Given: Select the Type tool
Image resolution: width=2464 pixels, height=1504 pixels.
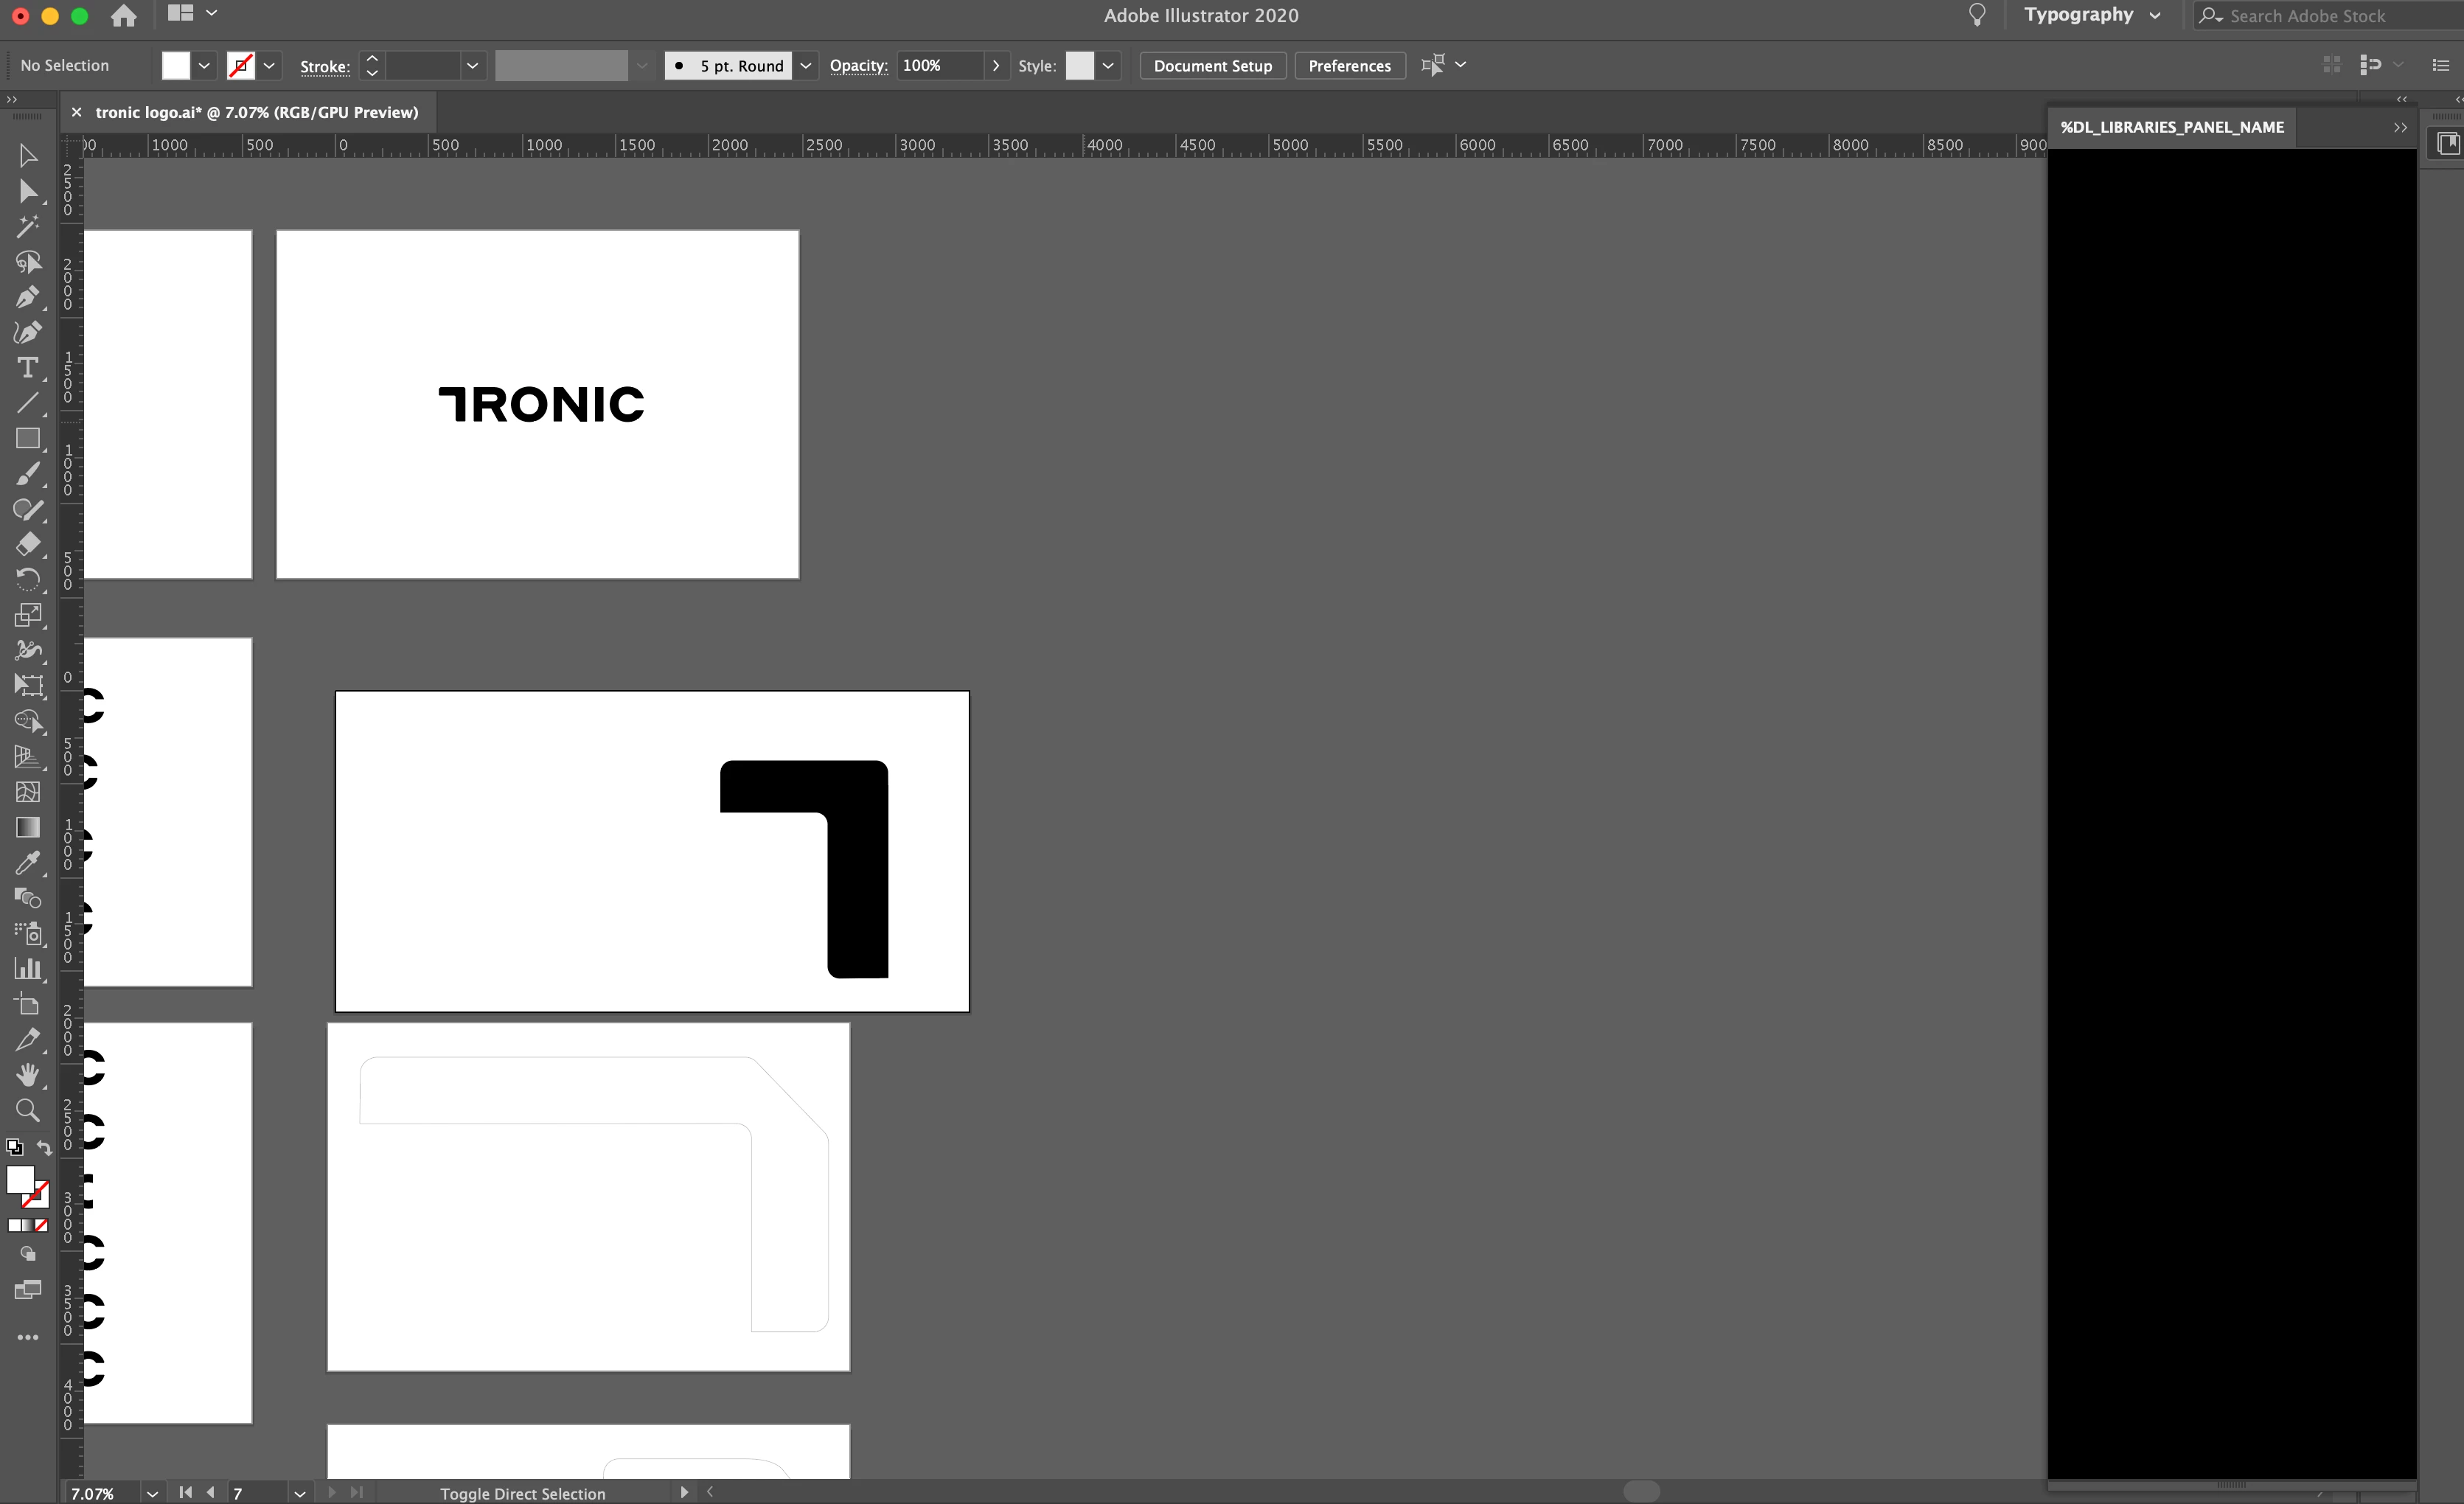Looking at the screenshot, I should coord(27,368).
